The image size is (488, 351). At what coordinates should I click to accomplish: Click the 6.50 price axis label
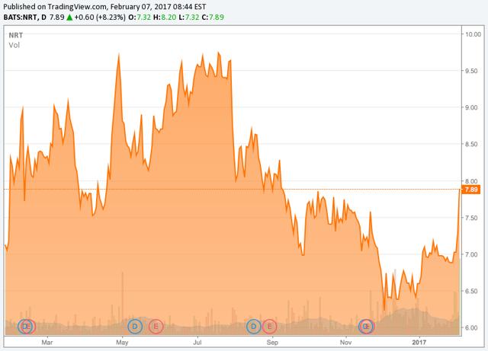(471, 291)
